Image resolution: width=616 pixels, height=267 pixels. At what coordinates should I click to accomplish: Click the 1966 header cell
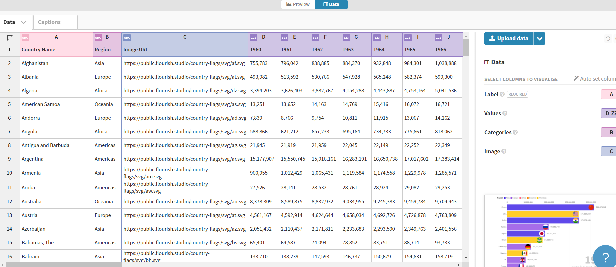pyautogui.click(x=448, y=50)
